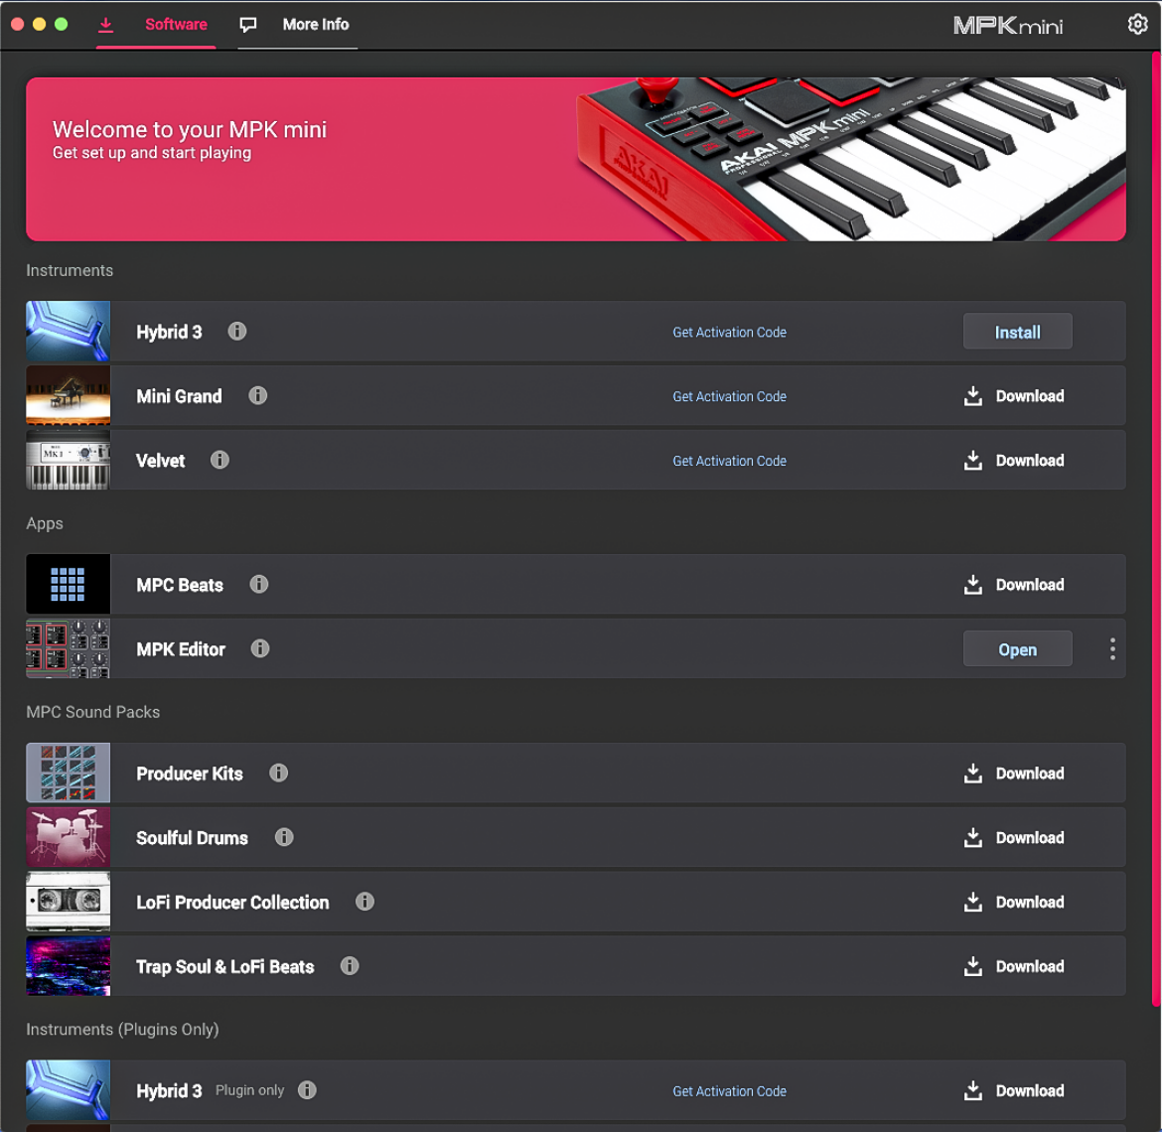Click the Welcome to your MPK mini banner
1162x1132 pixels.
click(576, 159)
